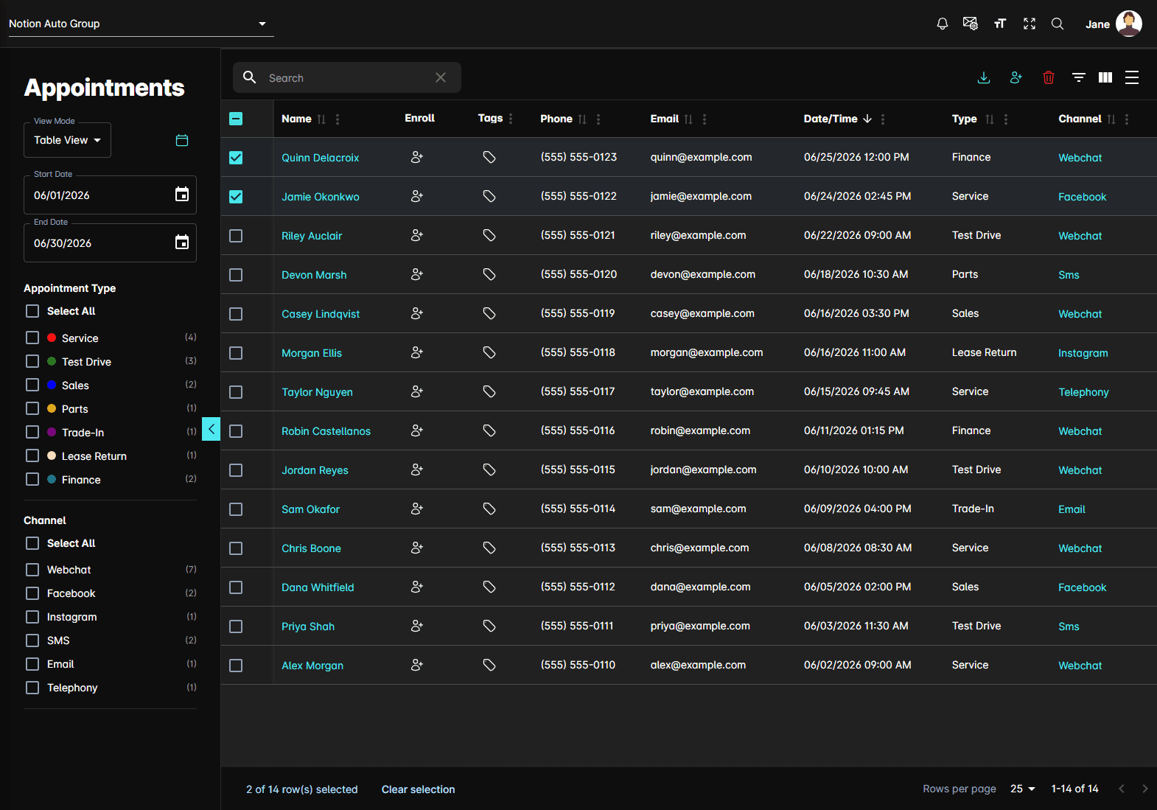1157x810 pixels.
Task: Open the Table View mode dropdown
Action: [67, 140]
